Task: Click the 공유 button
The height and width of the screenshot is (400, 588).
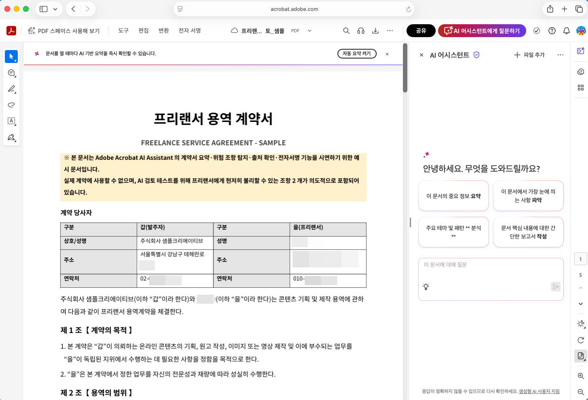Action: pyautogui.click(x=421, y=31)
